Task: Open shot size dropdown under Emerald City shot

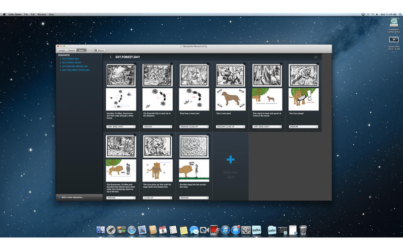Action: coord(157,127)
